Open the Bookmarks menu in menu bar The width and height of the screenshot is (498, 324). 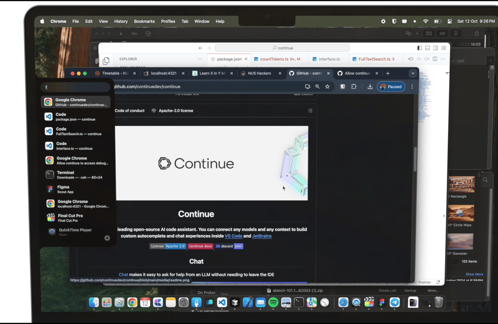click(x=144, y=21)
